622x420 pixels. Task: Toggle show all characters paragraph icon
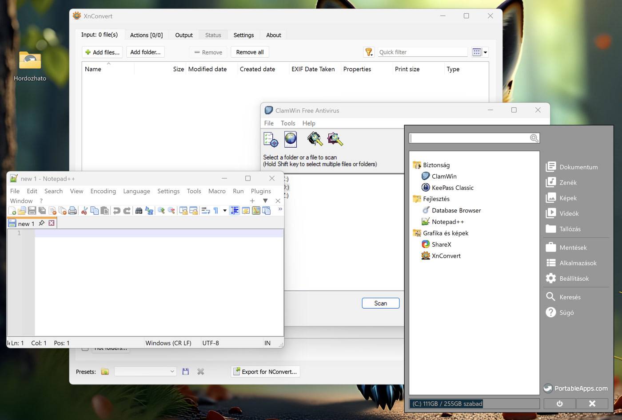216,211
